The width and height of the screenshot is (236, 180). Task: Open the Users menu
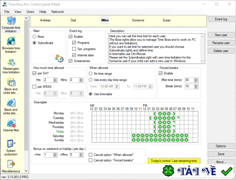[30, 12]
